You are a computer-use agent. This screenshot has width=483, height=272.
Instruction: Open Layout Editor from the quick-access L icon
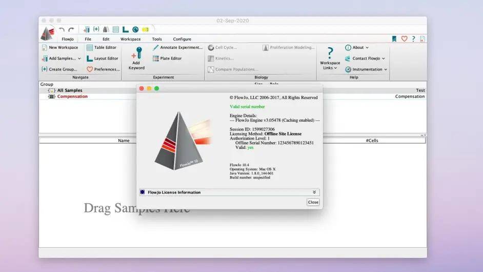point(126,29)
